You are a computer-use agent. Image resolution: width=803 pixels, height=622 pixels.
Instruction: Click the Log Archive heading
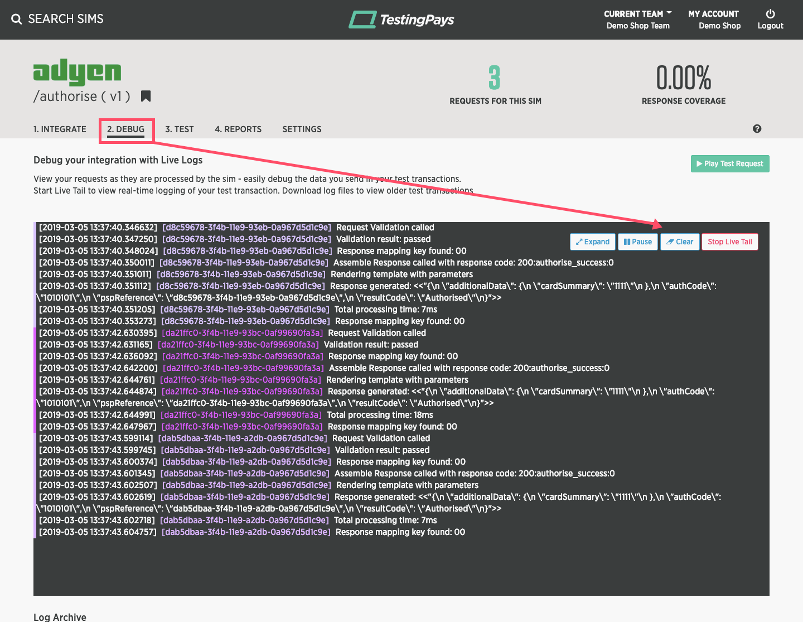coord(60,617)
